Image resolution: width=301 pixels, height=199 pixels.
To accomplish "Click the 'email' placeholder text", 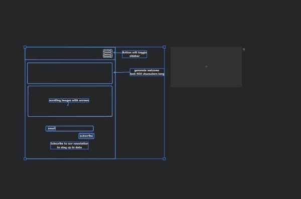I will pyautogui.click(x=52, y=128).
